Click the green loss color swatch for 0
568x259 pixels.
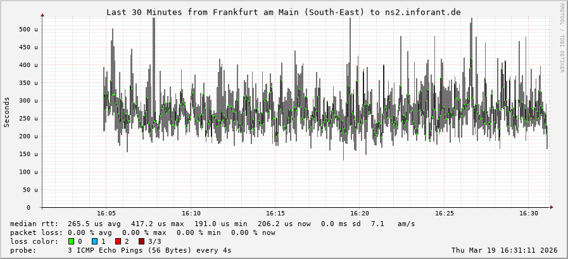click(x=71, y=241)
